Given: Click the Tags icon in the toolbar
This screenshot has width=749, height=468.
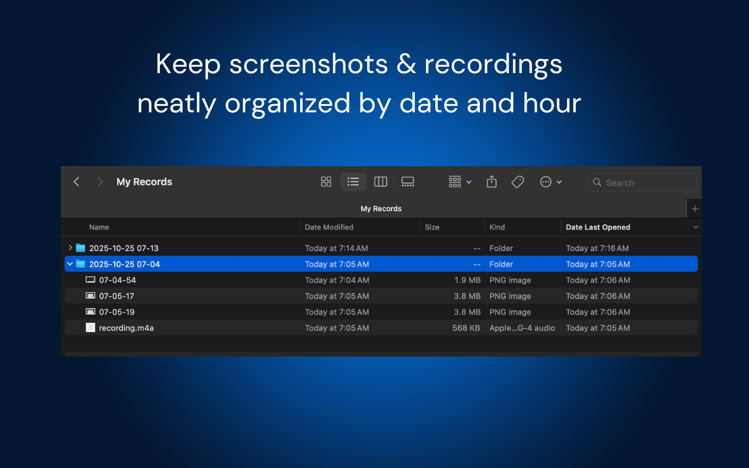Looking at the screenshot, I should [517, 182].
